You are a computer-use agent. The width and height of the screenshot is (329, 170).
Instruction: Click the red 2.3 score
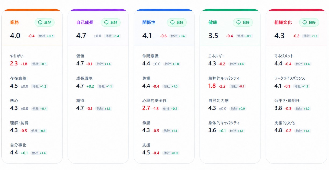point(14,64)
